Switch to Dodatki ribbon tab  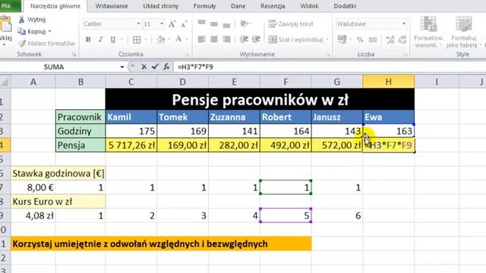[345, 6]
